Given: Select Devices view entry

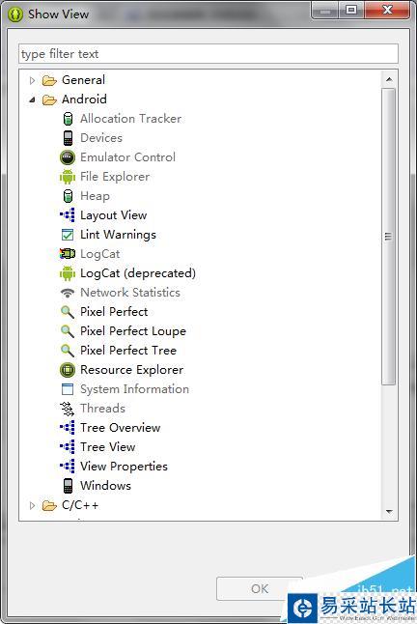Looking at the screenshot, I should coord(101,138).
